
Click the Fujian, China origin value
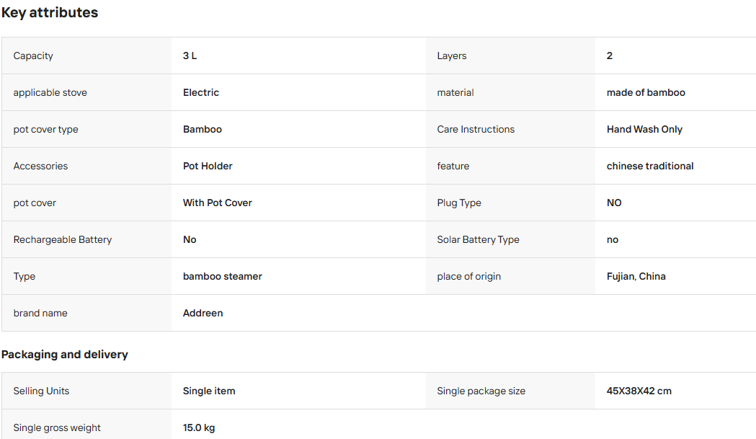click(636, 276)
